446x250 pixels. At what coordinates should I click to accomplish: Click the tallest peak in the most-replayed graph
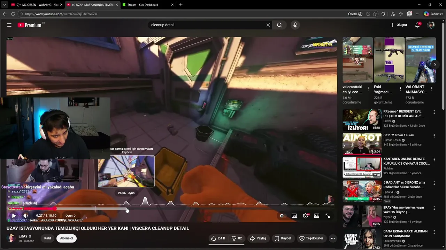[x=145, y=201]
